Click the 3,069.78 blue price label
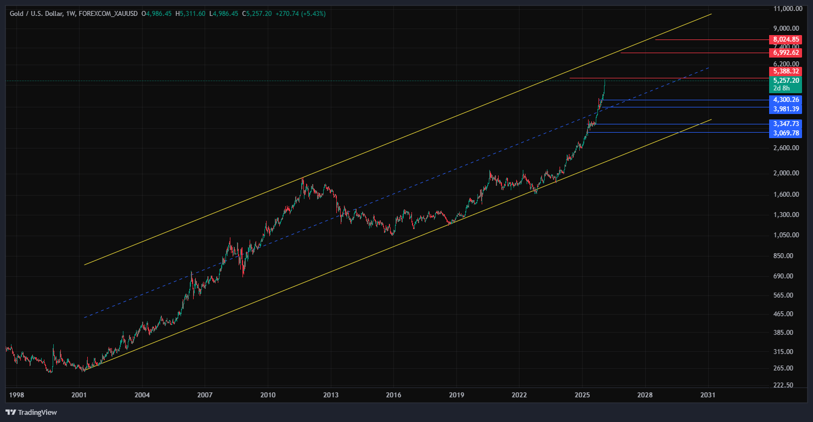 (786, 133)
